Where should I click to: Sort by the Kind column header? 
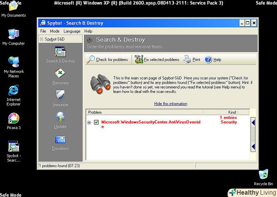tap(221, 112)
